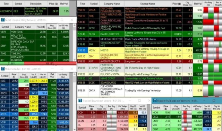Sort alerts by Strategy Name column header
This screenshot has height=131, width=222.
coord(148,4)
